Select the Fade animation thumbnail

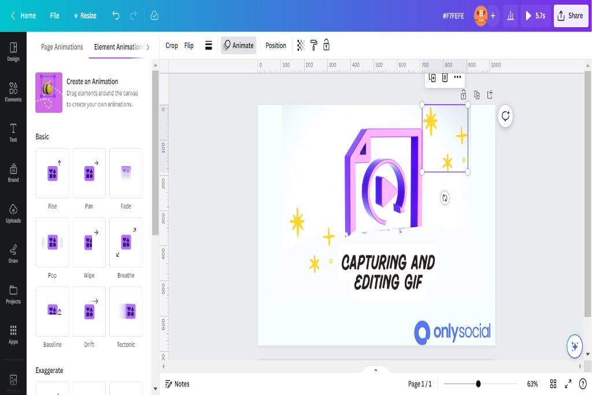click(125, 173)
